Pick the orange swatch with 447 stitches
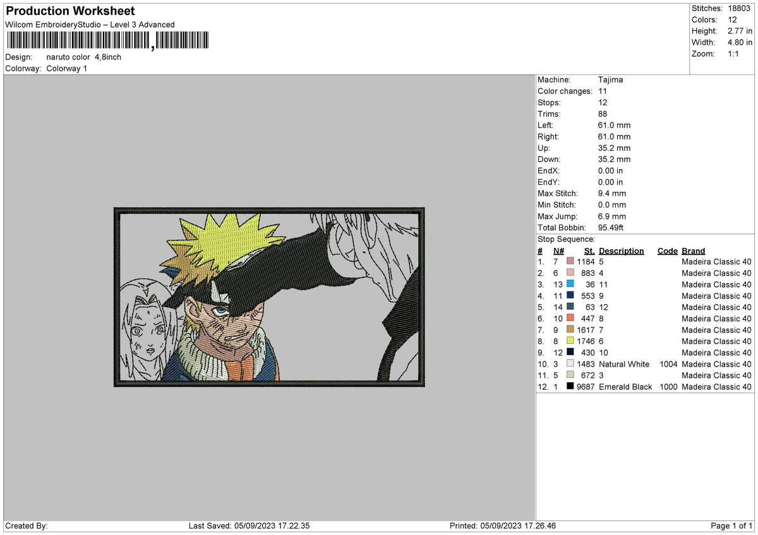 pyautogui.click(x=570, y=318)
